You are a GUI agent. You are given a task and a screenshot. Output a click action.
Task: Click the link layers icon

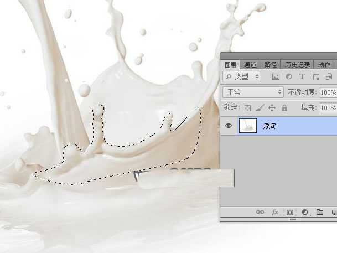[260, 212]
